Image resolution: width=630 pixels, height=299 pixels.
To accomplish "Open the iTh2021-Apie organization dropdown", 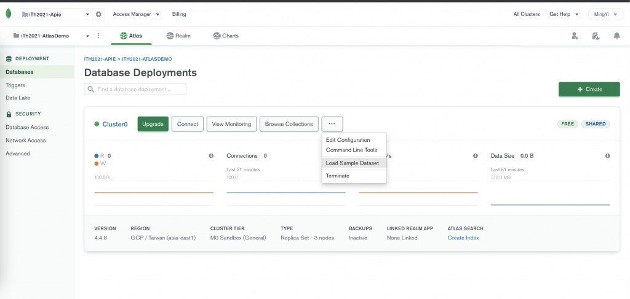I will [x=56, y=15].
